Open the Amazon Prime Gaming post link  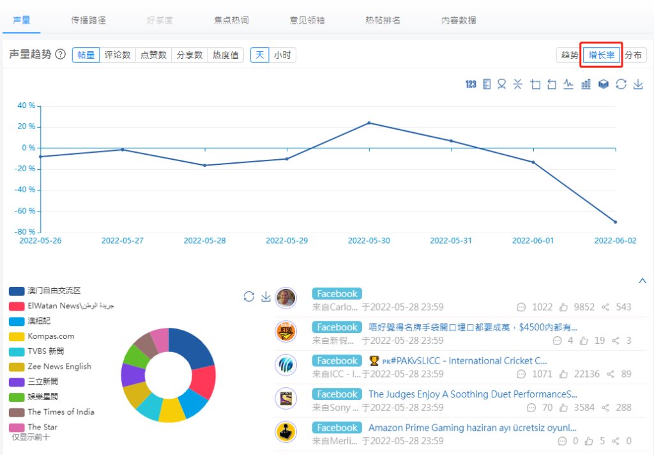tap(472, 428)
